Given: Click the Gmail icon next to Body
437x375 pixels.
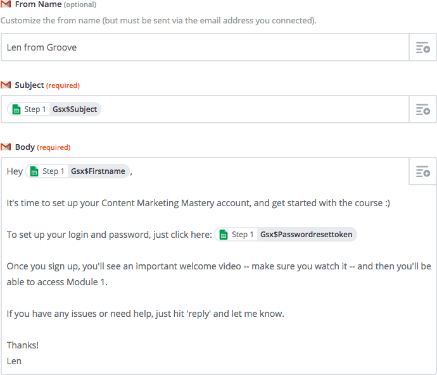Looking at the screenshot, I should tap(6, 147).
